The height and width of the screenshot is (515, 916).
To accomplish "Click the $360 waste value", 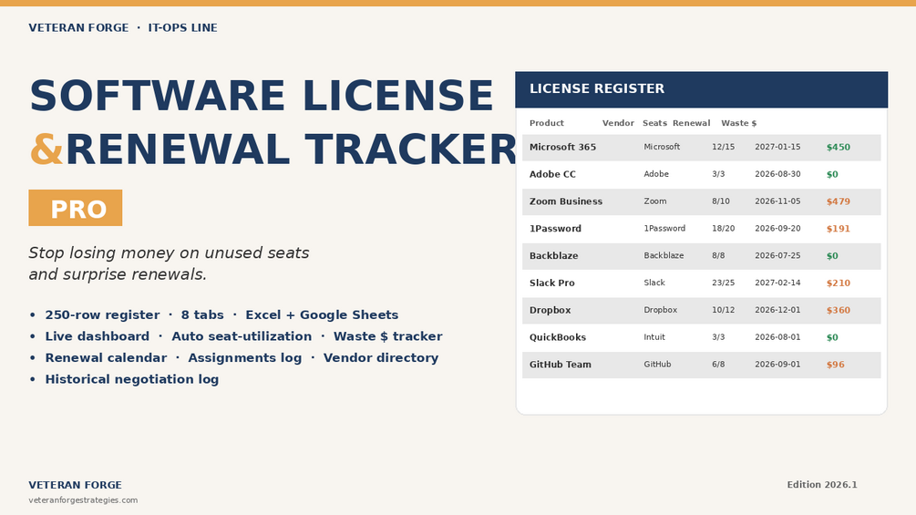I will pos(839,310).
